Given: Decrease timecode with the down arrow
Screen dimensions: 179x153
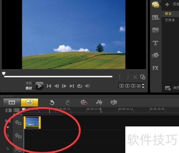Looking at the screenshot, I should click(143, 87).
